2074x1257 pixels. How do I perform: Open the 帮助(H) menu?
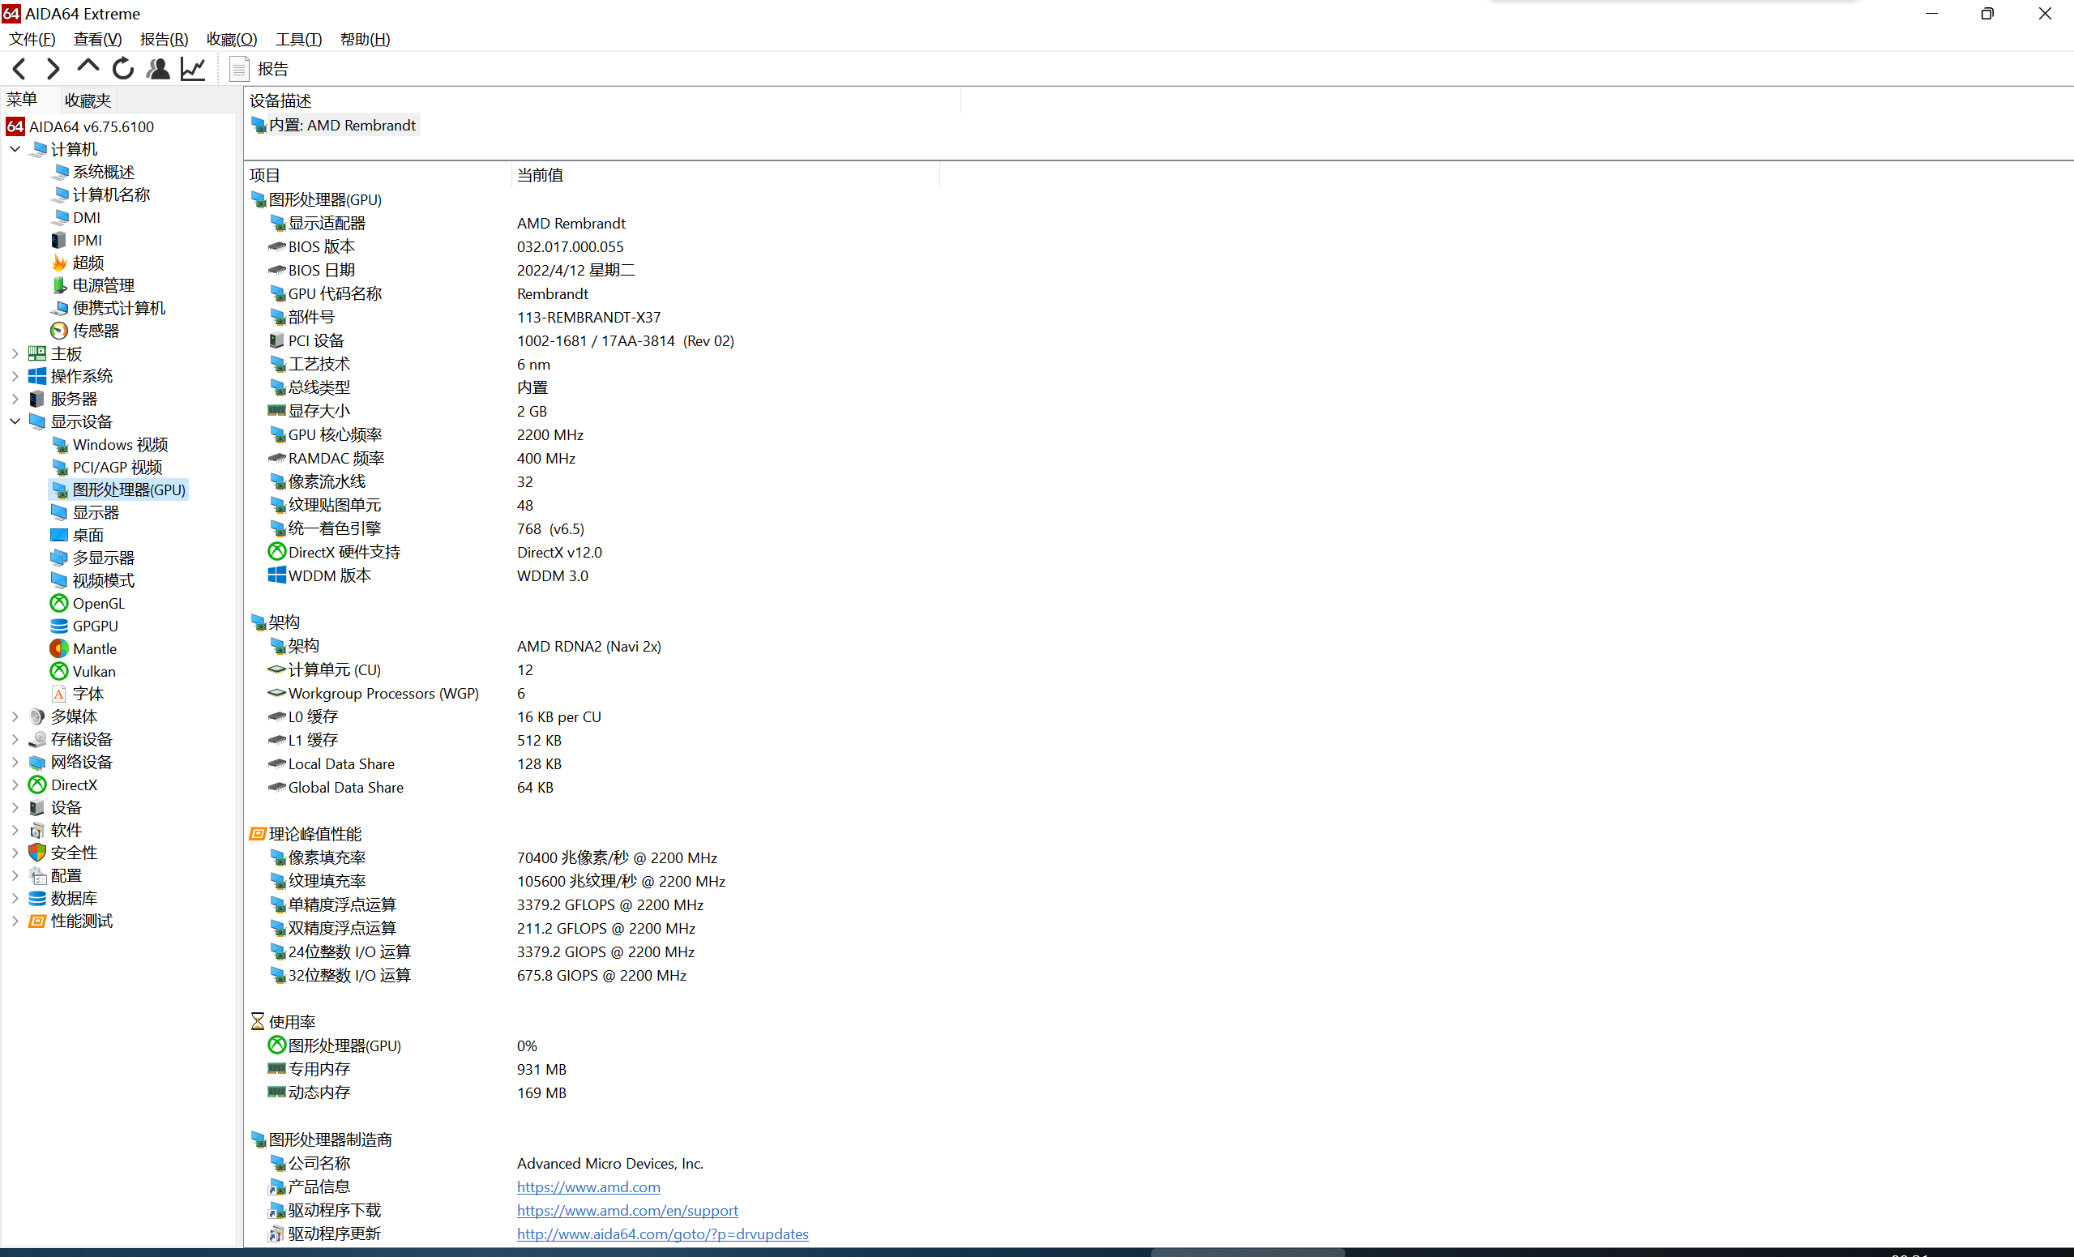365,39
